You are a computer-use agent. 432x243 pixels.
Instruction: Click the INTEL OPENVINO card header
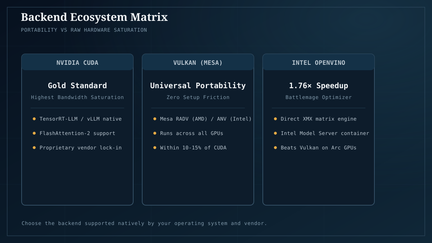[319, 63]
